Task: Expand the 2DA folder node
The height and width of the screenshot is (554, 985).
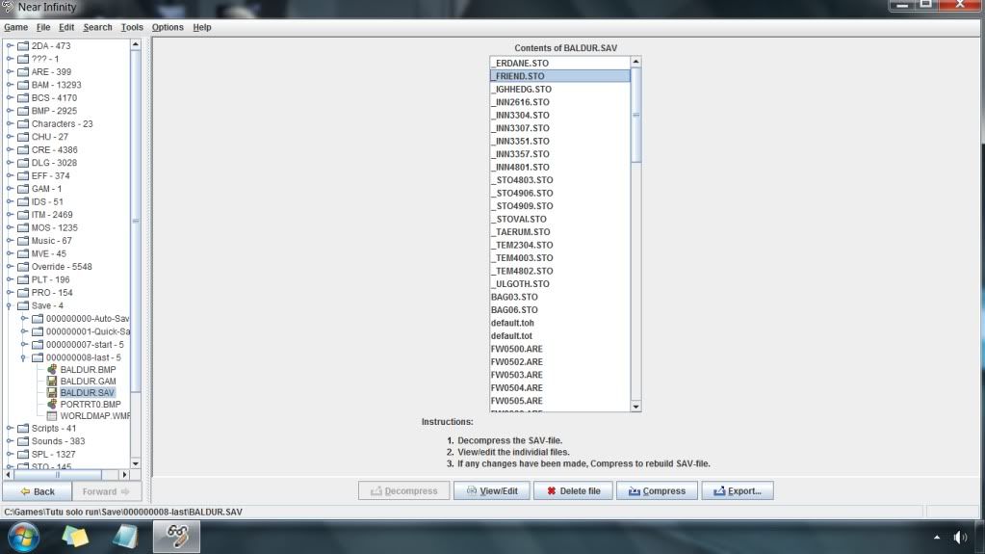Action: (10, 46)
